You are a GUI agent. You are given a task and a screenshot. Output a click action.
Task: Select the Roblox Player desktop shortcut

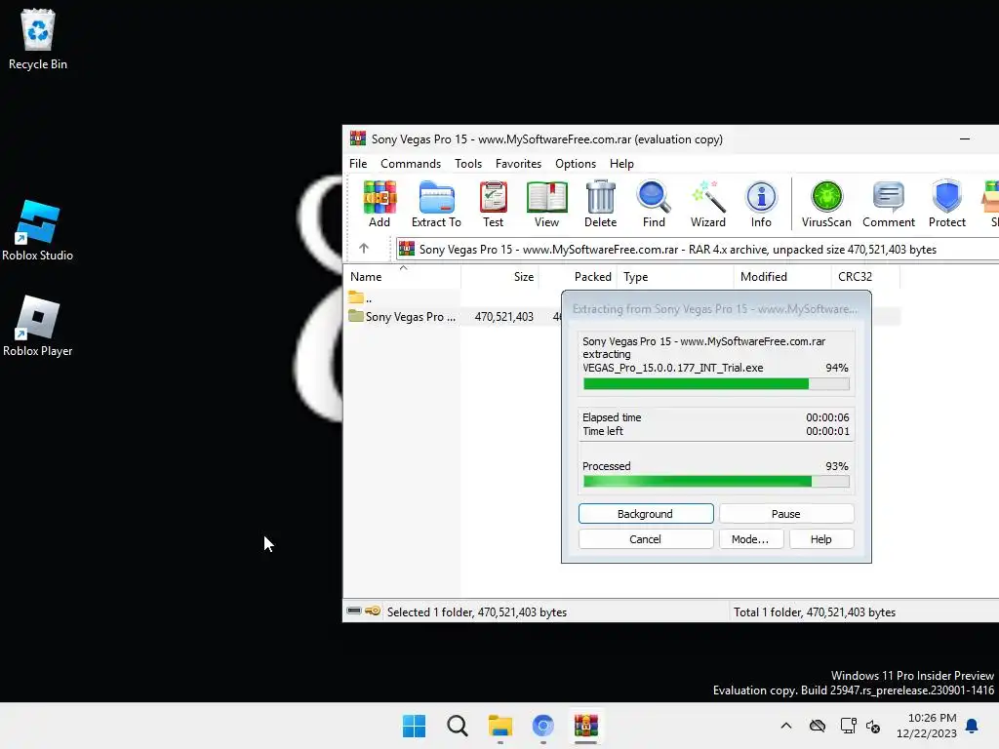pos(38,326)
